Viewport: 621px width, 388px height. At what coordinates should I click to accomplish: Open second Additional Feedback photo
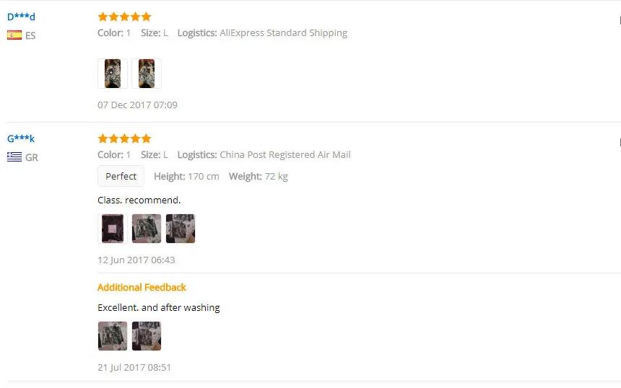147,336
